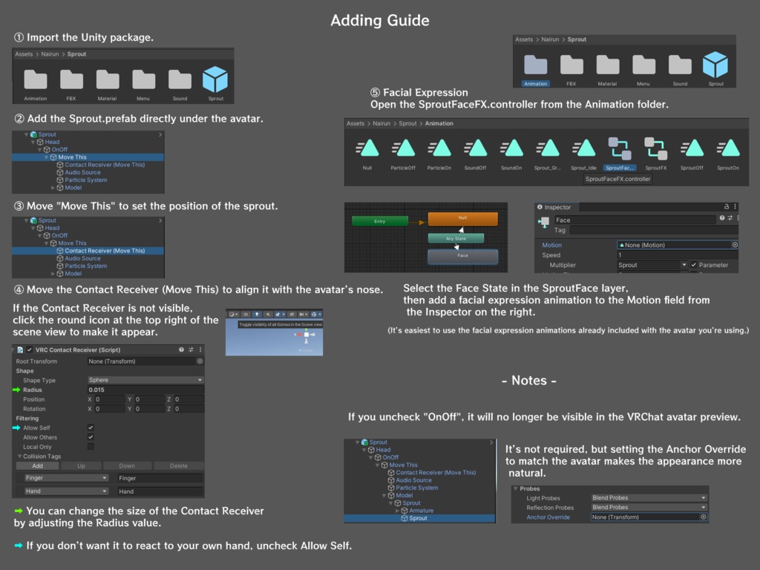Image resolution: width=760 pixels, height=570 pixels.
Task: Toggle scene audio button in toolbar
Action: click(268, 315)
